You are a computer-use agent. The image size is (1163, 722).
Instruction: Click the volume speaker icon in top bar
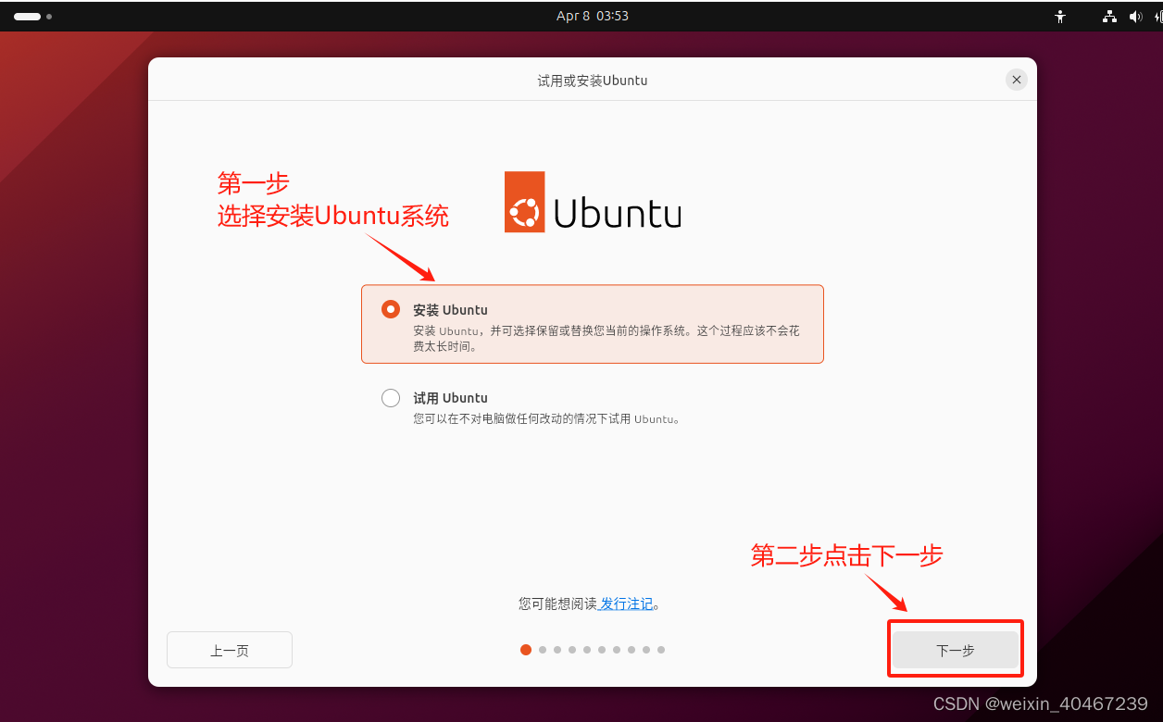1136,16
